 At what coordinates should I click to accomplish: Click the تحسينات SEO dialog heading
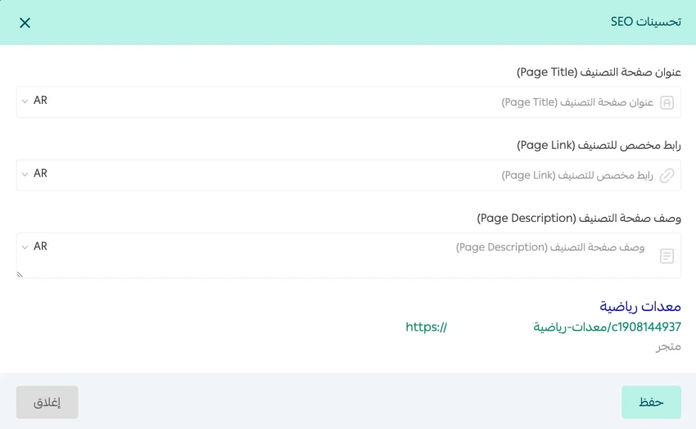[645, 22]
